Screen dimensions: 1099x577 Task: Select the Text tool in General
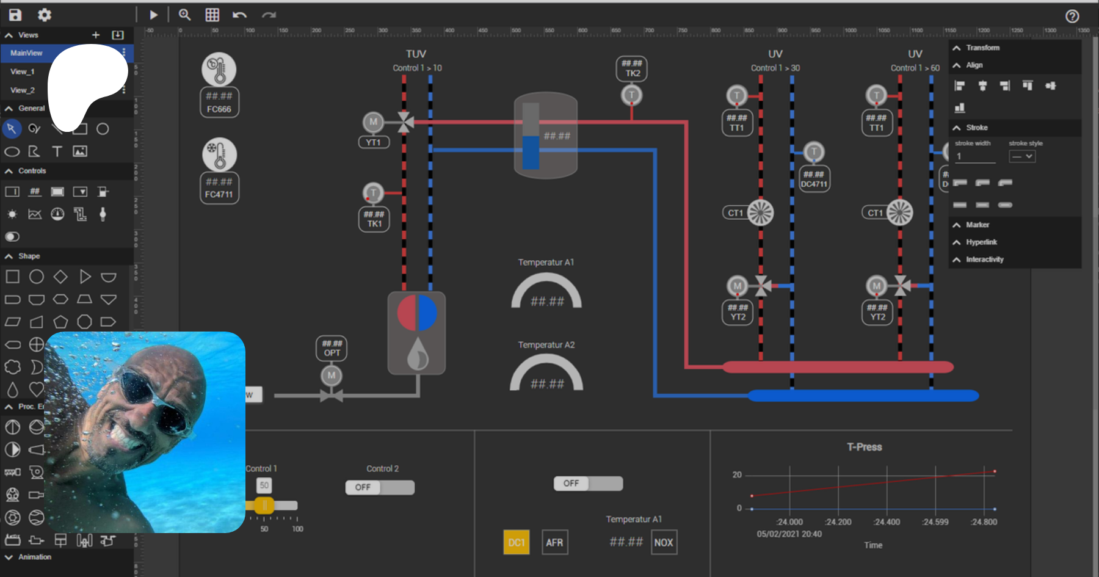click(57, 151)
